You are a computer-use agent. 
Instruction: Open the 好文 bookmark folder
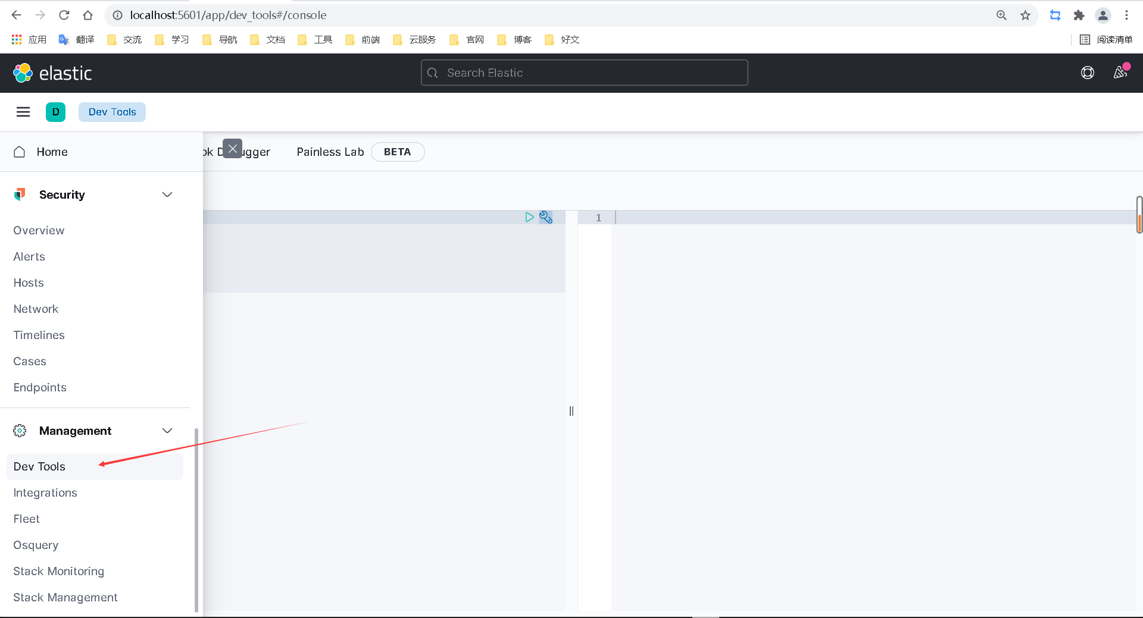point(562,39)
